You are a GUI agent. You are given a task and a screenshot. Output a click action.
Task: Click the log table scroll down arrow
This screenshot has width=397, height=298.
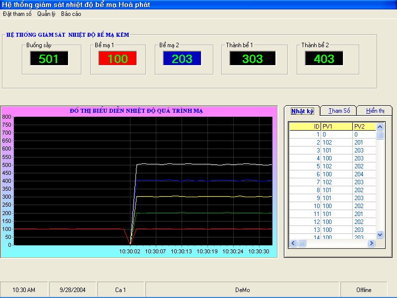(380, 234)
